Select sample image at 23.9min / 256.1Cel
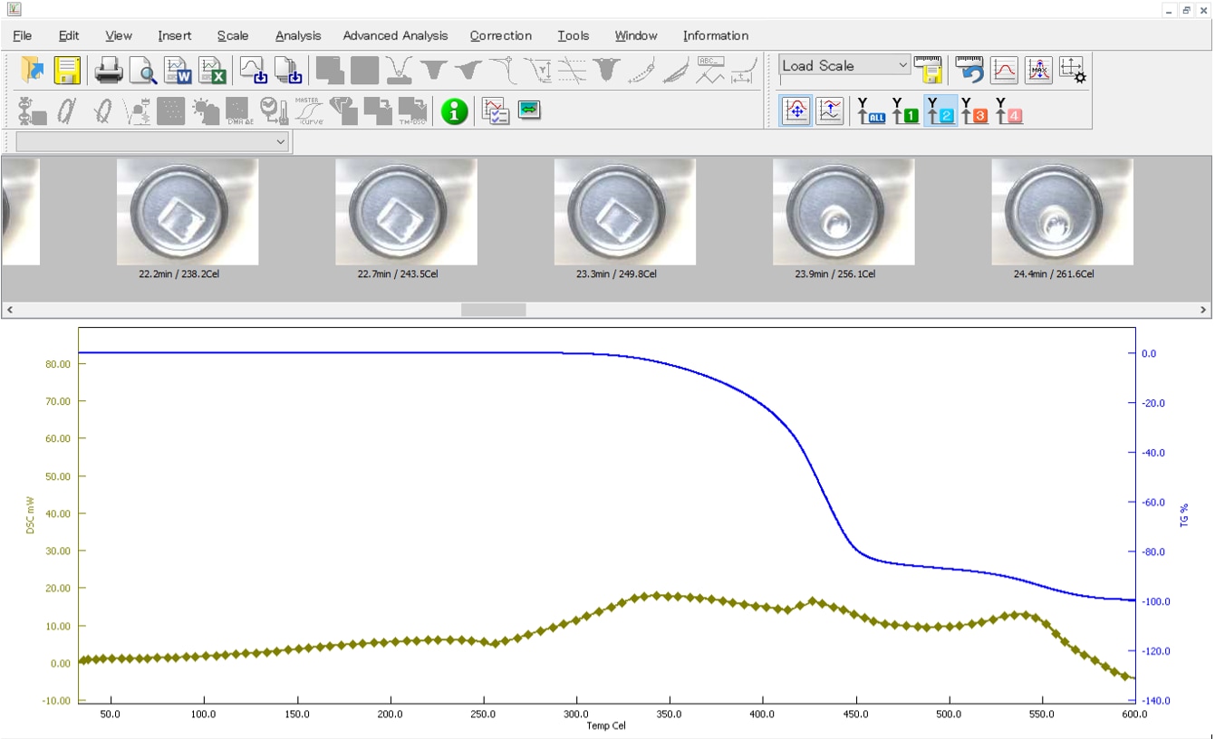 843,212
